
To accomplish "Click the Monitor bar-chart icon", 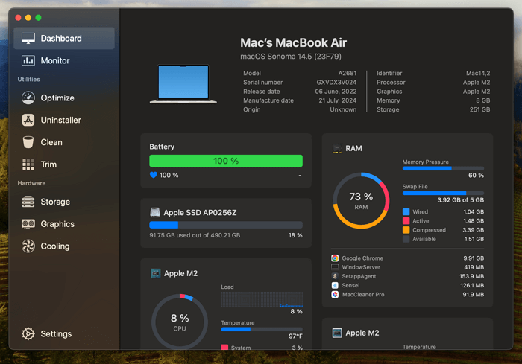I will coord(28,60).
